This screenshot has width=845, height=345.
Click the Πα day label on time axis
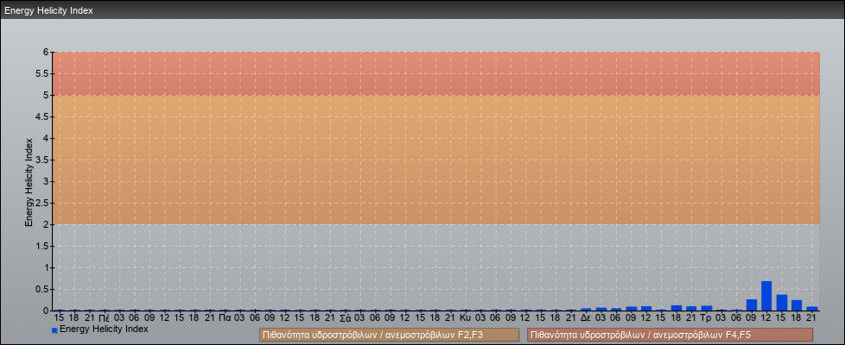(224, 317)
